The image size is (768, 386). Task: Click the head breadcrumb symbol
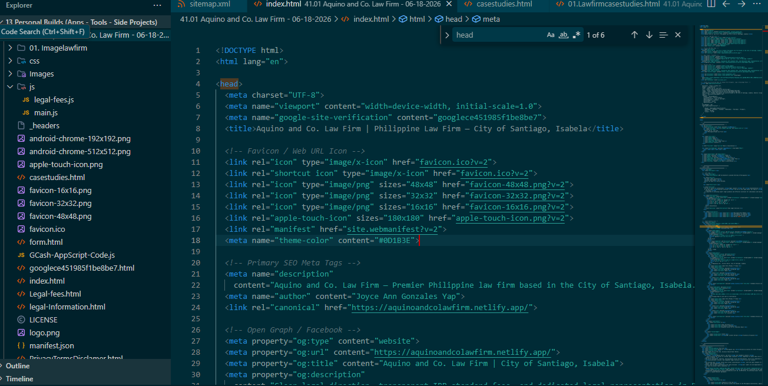tap(449, 19)
